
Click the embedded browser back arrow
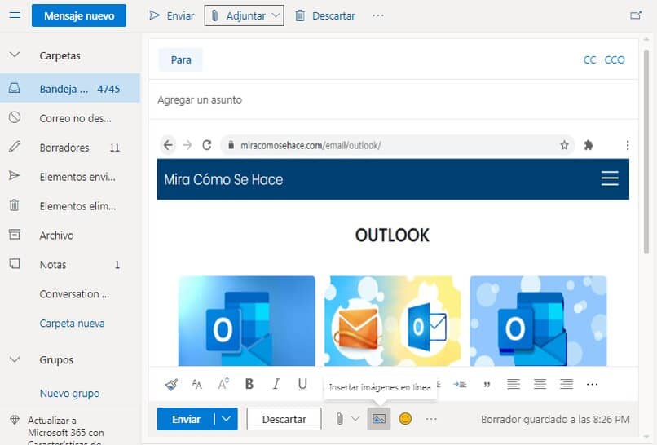click(x=168, y=145)
